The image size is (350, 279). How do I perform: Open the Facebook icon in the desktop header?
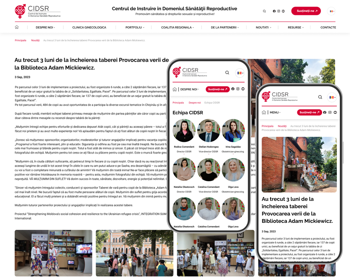click(x=274, y=11)
